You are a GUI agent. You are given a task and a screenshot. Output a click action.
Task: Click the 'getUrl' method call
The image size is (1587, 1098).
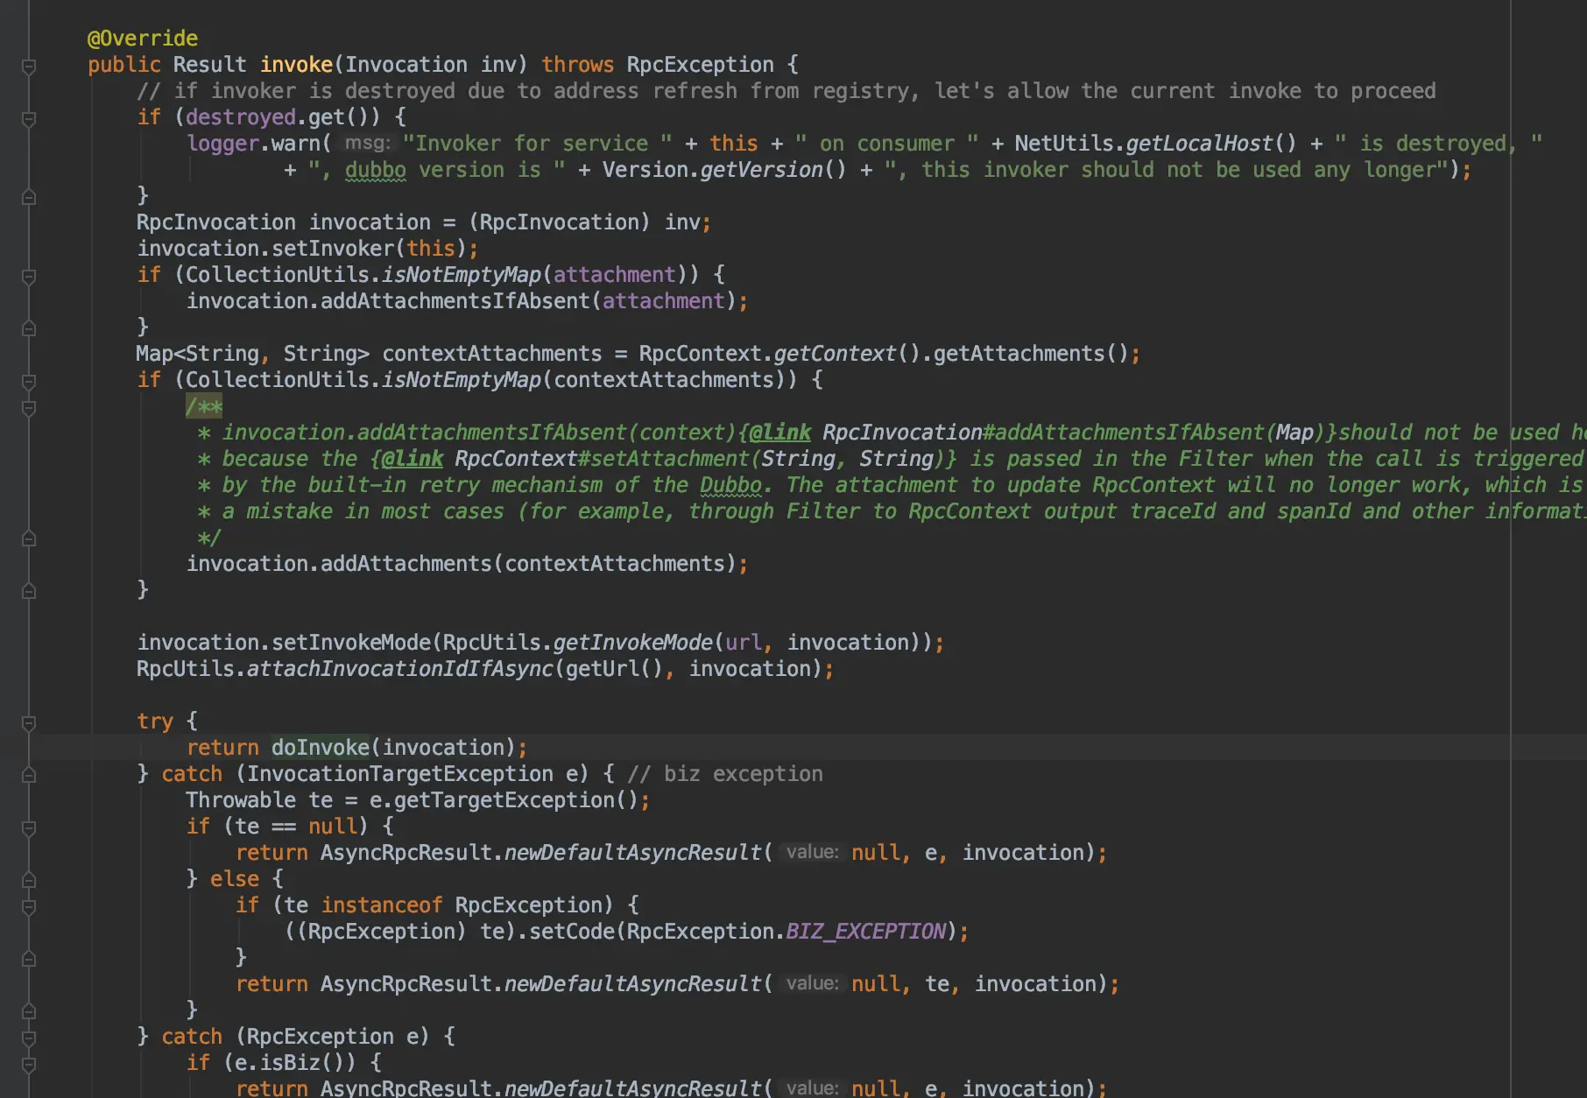[602, 669]
